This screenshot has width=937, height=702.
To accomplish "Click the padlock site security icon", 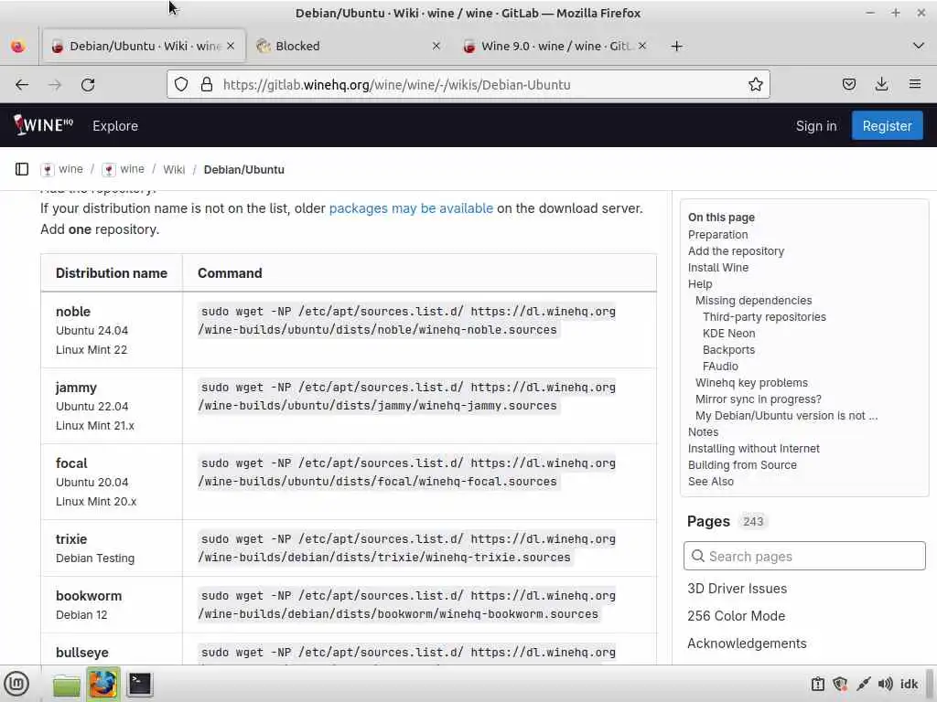I will [207, 85].
